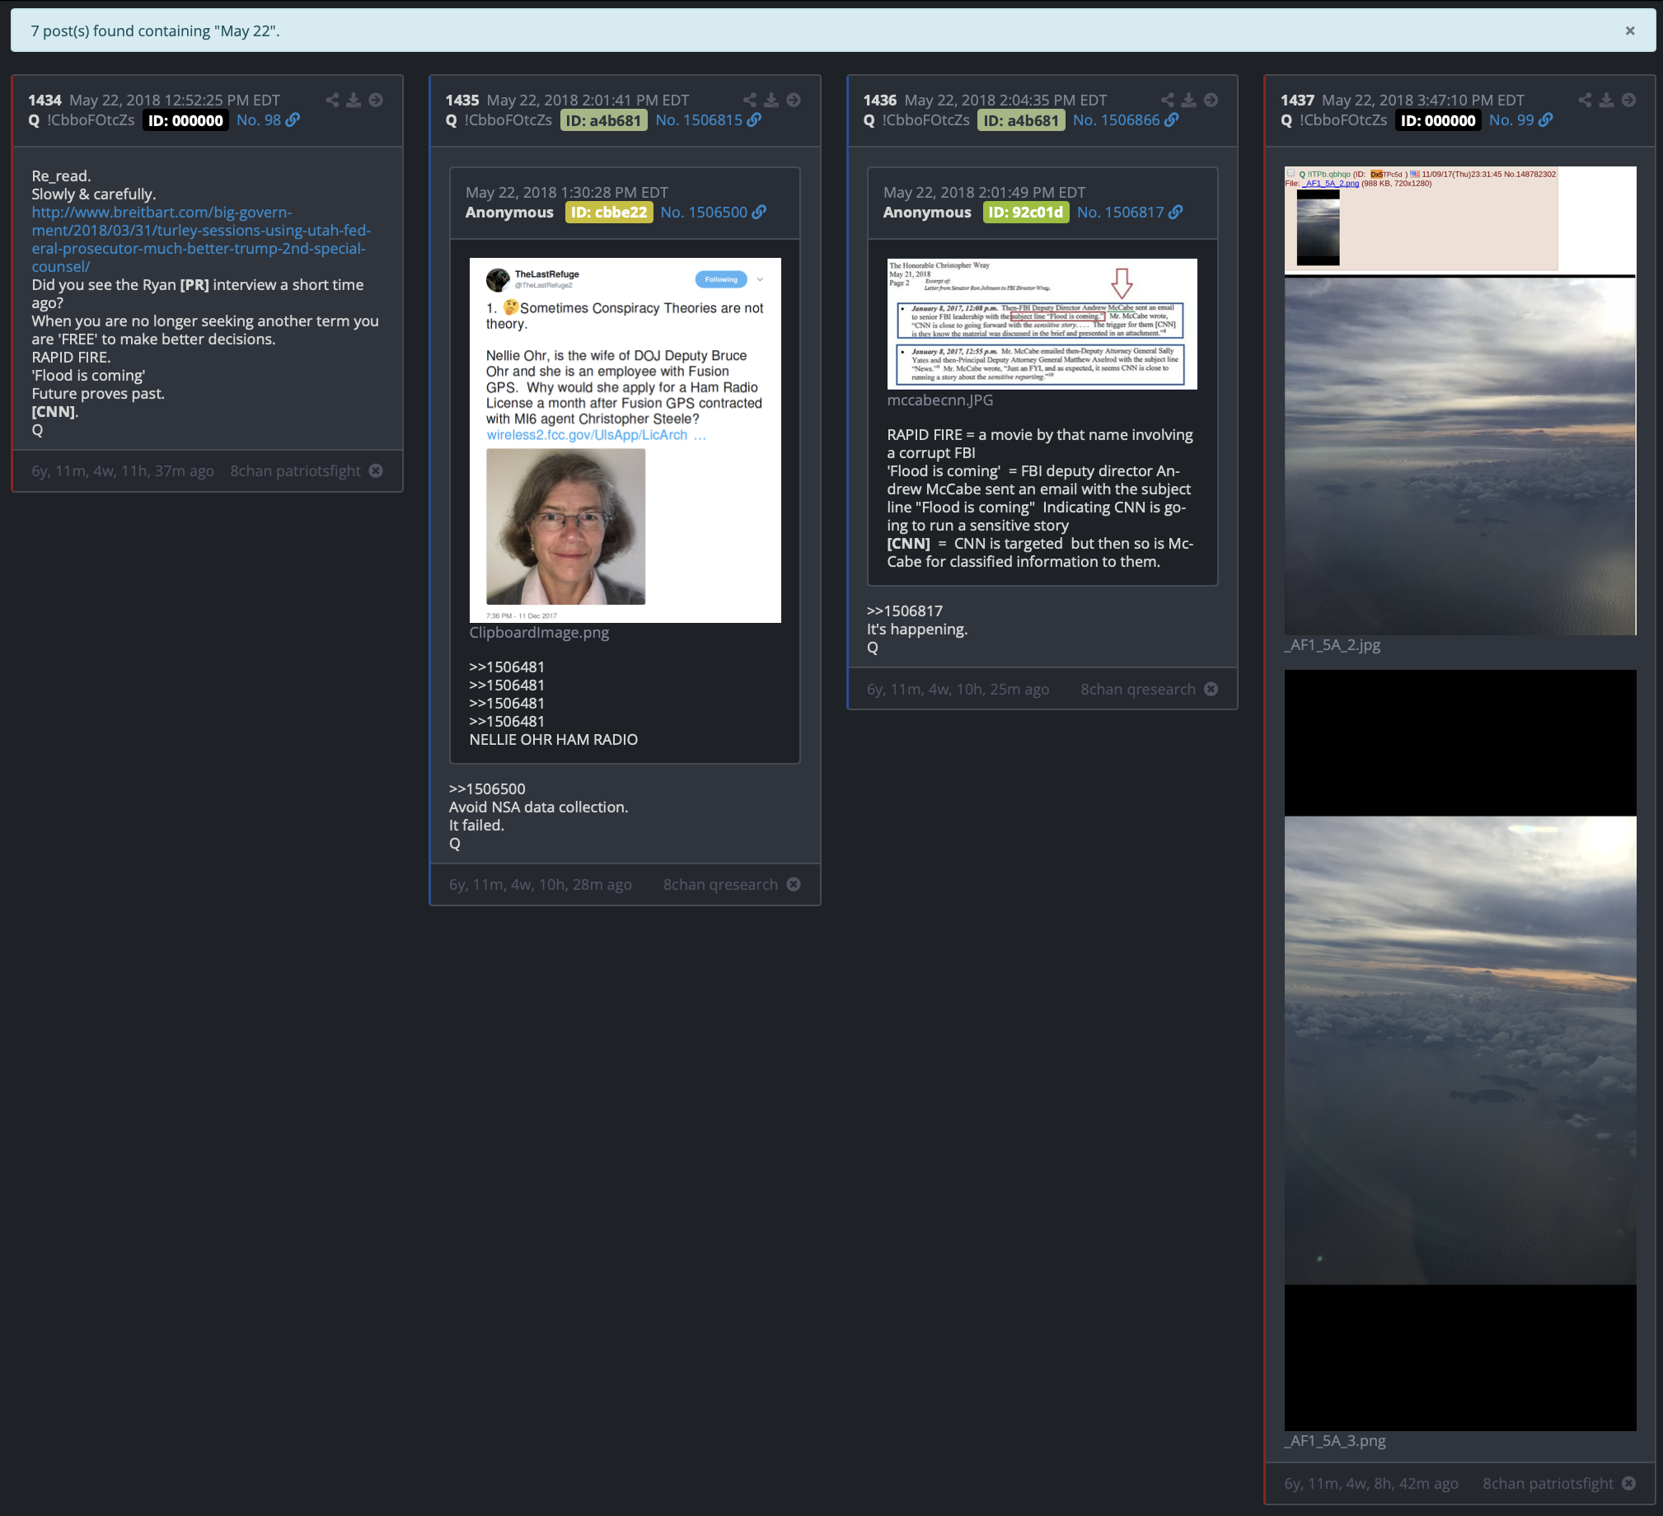The height and width of the screenshot is (1516, 1663).
Task: Open arrow circle icon on post 1436
Action: 1211,100
